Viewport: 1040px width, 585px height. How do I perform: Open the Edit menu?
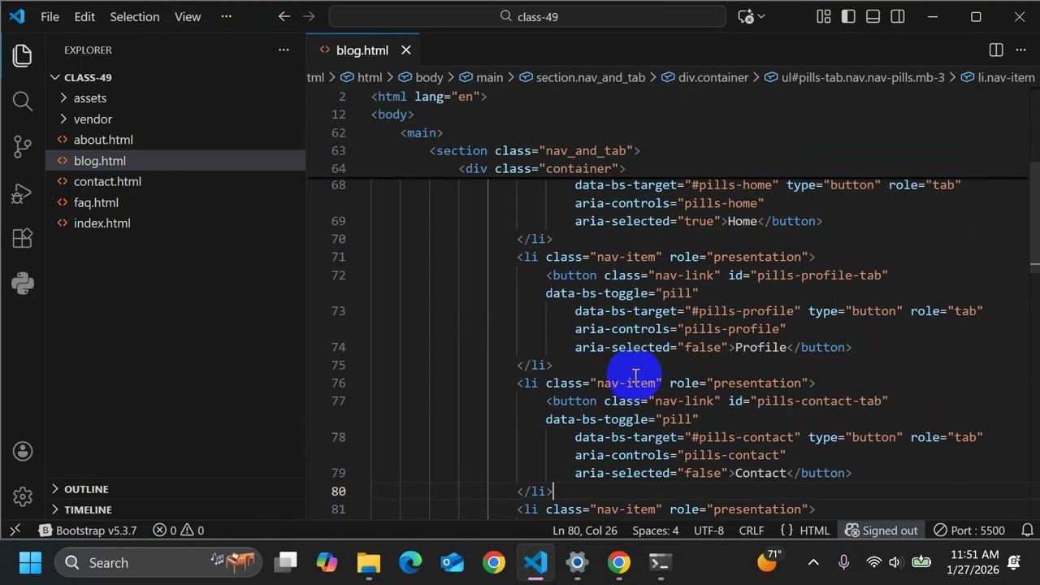click(84, 16)
